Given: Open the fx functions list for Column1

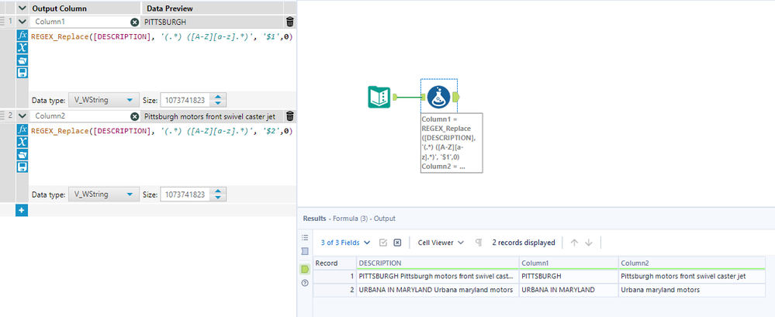Looking at the screenshot, I should pos(22,36).
